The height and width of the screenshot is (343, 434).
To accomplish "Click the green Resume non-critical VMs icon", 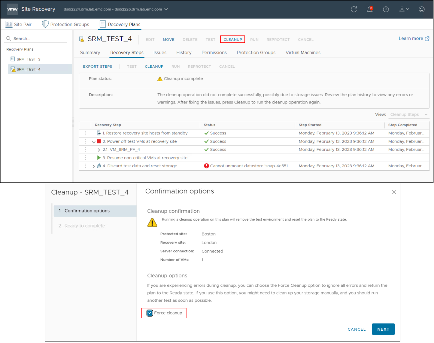I will tap(99, 158).
